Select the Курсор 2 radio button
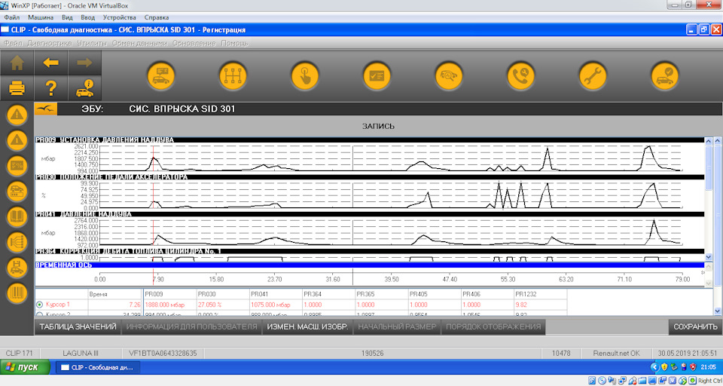The width and height of the screenshot is (723, 386). click(x=39, y=314)
